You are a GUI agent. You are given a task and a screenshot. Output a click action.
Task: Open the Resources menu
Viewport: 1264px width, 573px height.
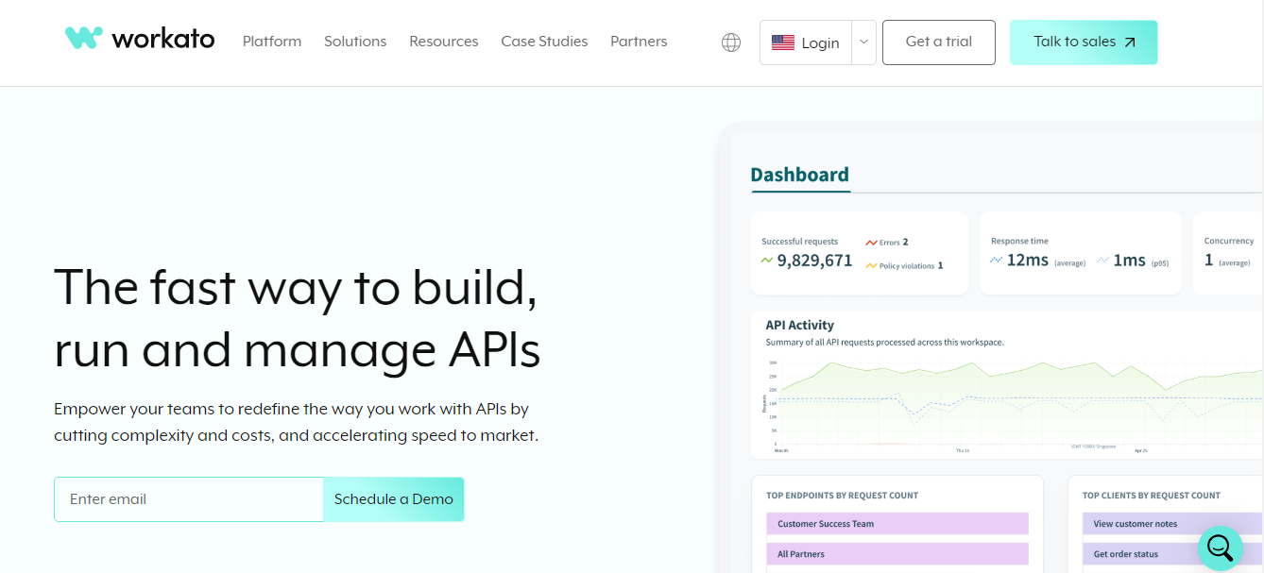(x=444, y=42)
